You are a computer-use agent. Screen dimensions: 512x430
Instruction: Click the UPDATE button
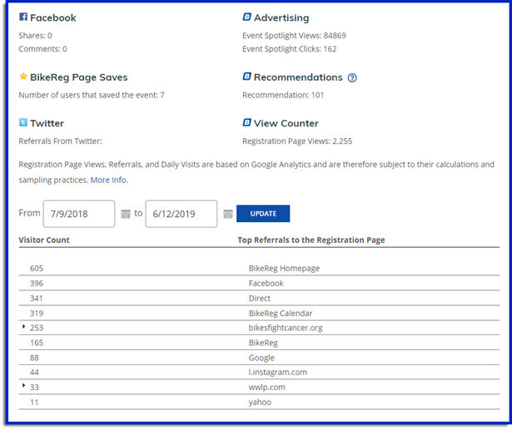pos(263,214)
